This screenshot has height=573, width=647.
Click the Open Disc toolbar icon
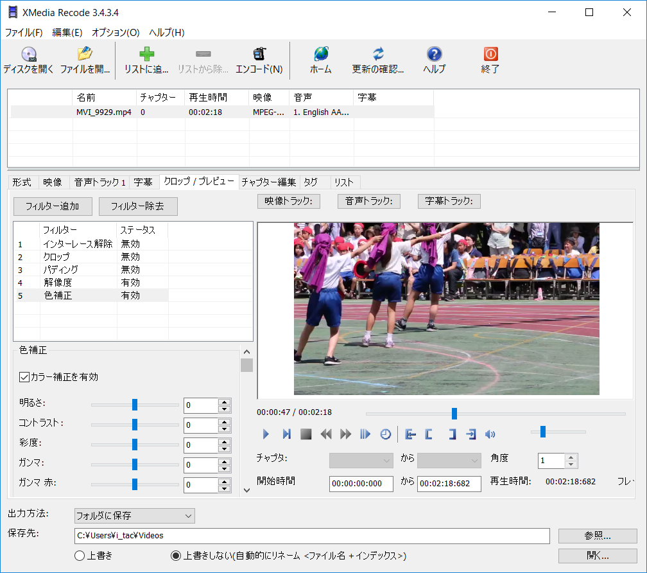[28, 55]
